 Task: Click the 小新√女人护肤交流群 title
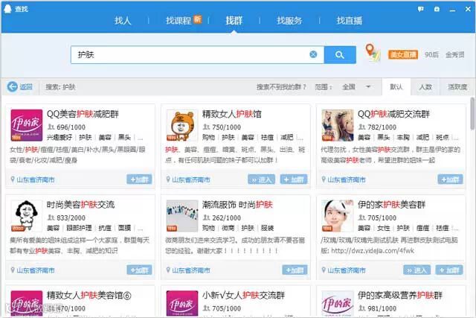click(243, 295)
